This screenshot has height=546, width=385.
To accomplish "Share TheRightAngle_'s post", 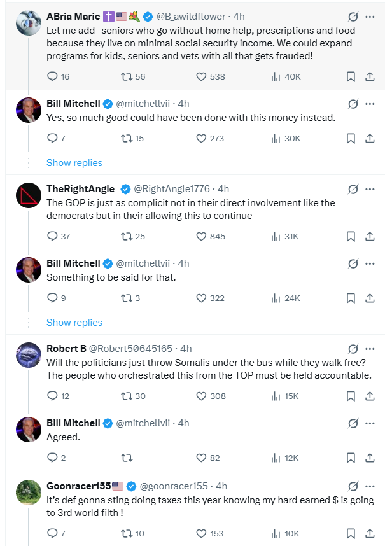I will point(370,236).
